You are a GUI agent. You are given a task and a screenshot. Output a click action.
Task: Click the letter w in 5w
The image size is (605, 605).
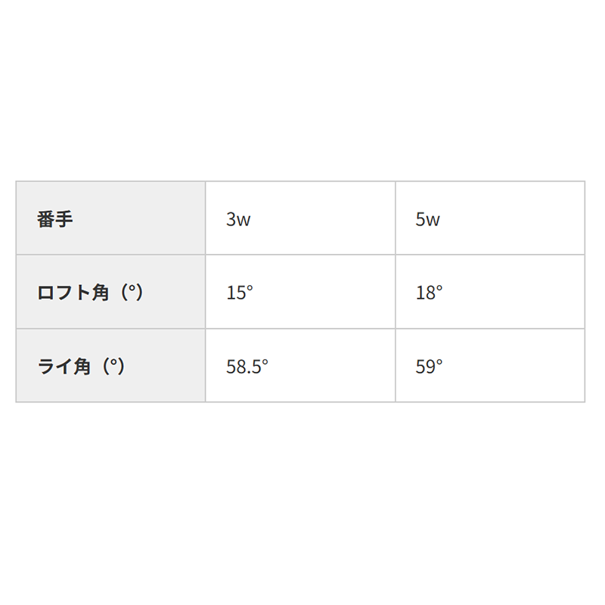433,220
